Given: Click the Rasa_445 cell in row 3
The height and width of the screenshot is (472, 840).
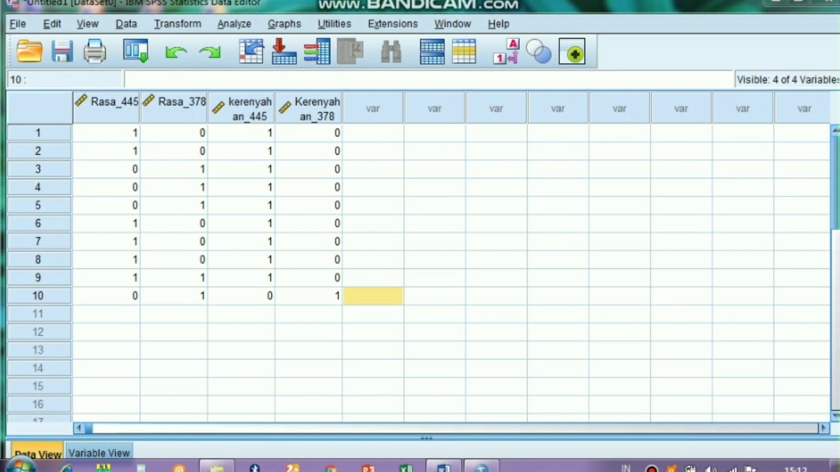Looking at the screenshot, I should [106, 169].
